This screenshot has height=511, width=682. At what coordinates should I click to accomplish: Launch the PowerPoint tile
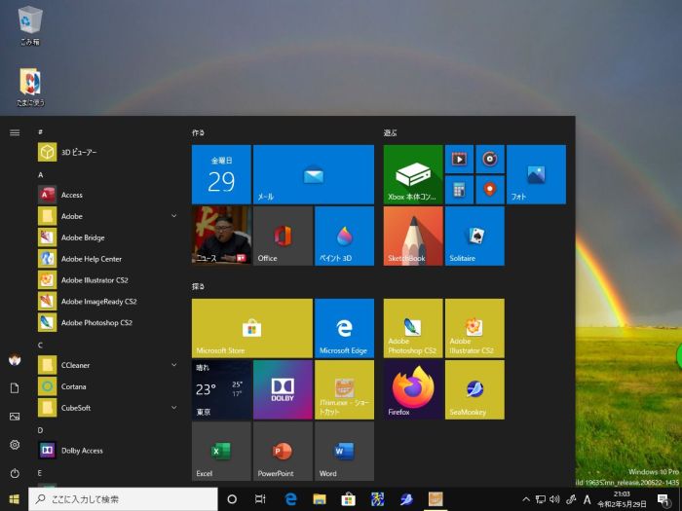pyautogui.click(x=283, y=452)
